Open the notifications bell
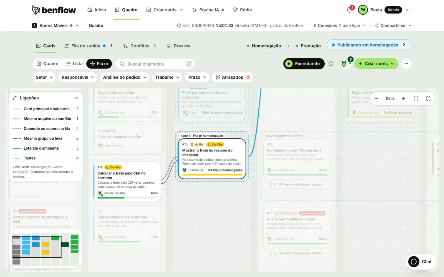444x277 pixels. point(350,10)
